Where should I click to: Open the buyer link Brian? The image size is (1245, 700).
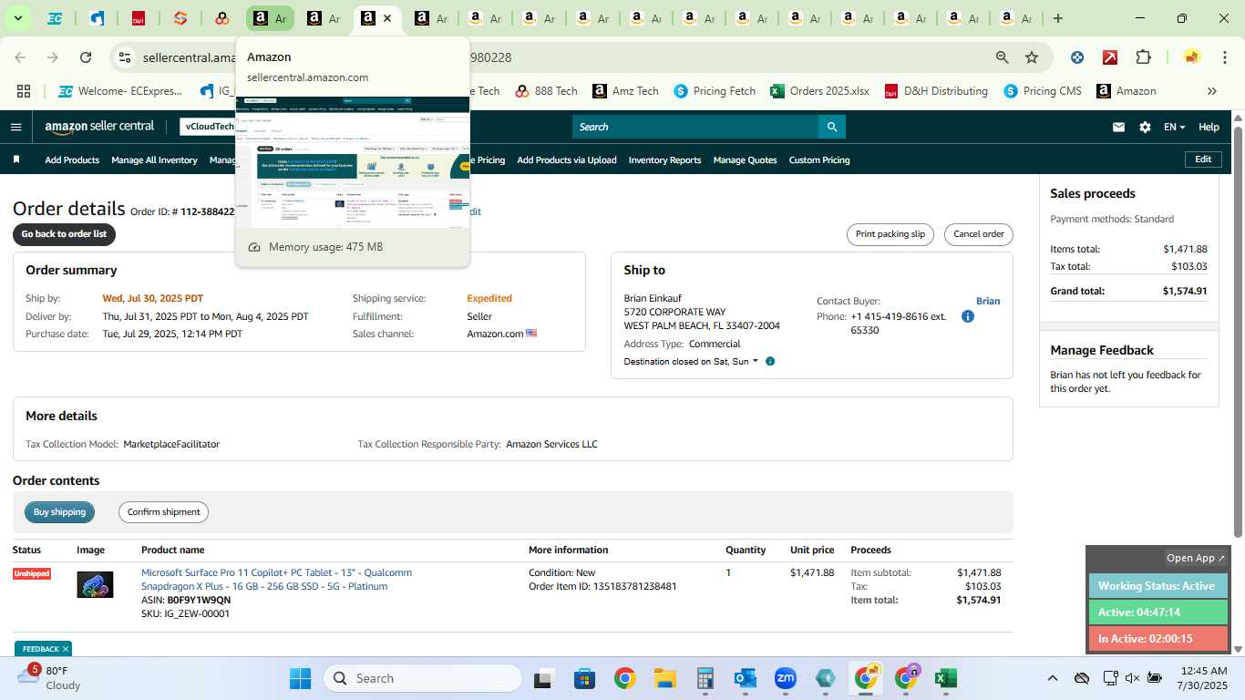(988, 301)
